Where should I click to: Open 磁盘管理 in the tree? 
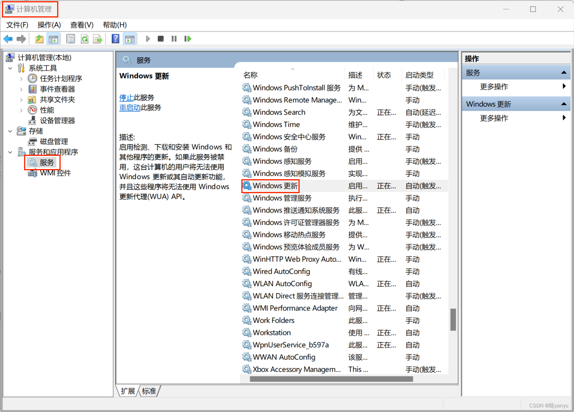tap(54, 141)
